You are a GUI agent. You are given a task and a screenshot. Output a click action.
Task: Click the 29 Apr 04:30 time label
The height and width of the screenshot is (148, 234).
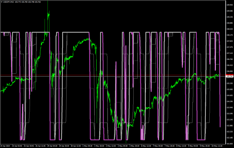click(52, 146)
